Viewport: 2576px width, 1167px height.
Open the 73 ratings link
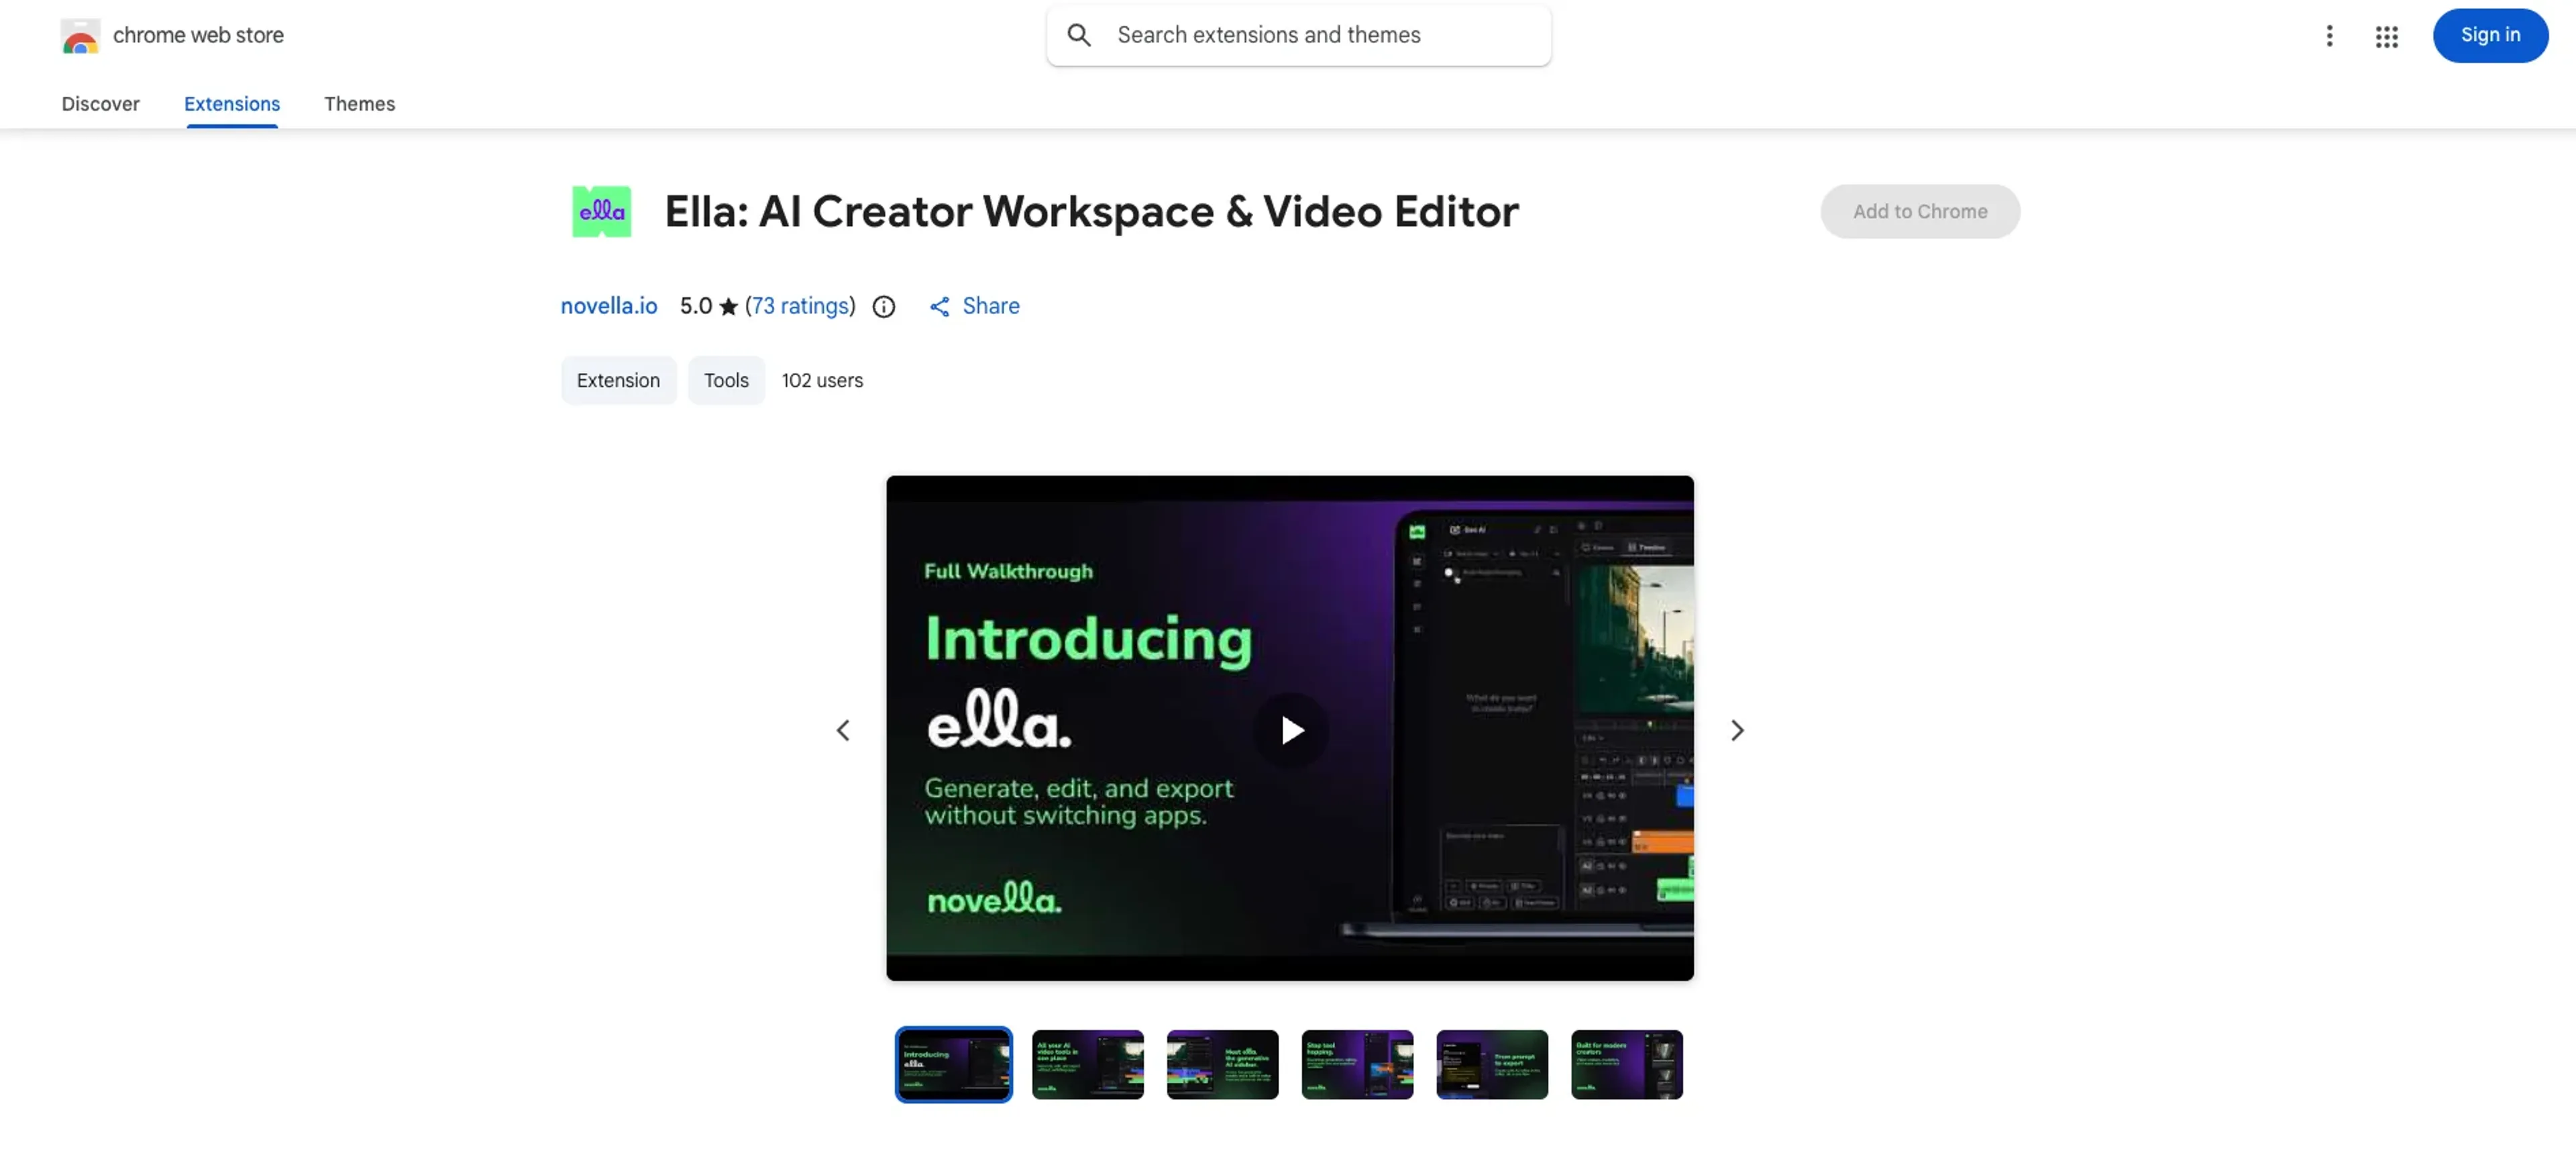pos(801,306)
